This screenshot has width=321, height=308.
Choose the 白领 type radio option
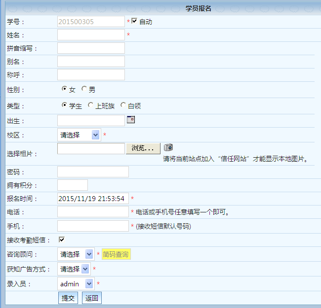[x=123, y=105]
